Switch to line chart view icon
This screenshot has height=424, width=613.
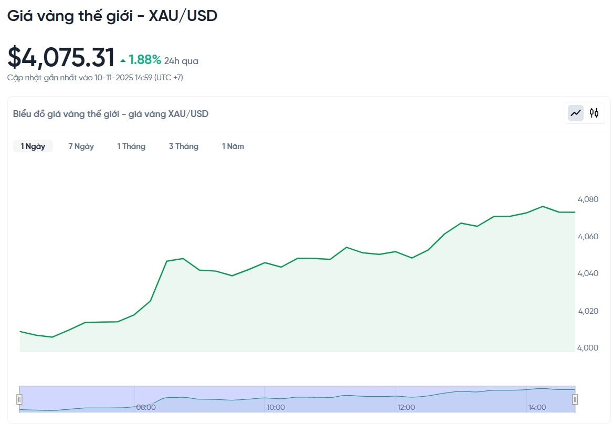tap(576, 113)
